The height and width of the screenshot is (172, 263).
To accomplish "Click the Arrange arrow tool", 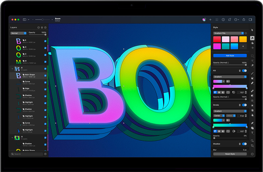I will (252, 30).
